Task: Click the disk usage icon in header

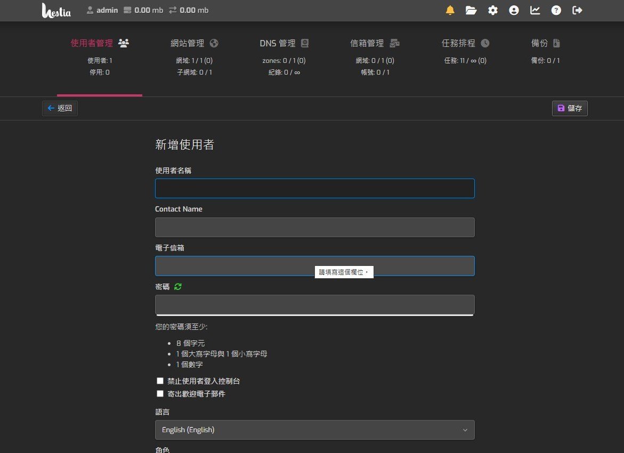Action: (x=127, y=10)
